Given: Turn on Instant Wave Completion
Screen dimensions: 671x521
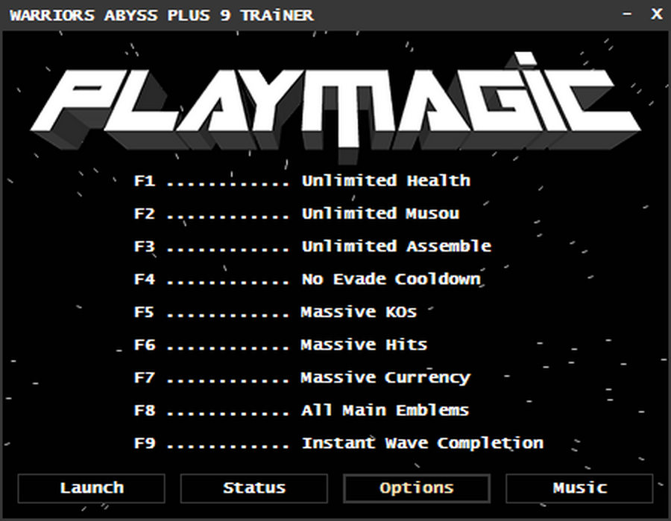Looking at the screenshot, I should pos(421,443).
